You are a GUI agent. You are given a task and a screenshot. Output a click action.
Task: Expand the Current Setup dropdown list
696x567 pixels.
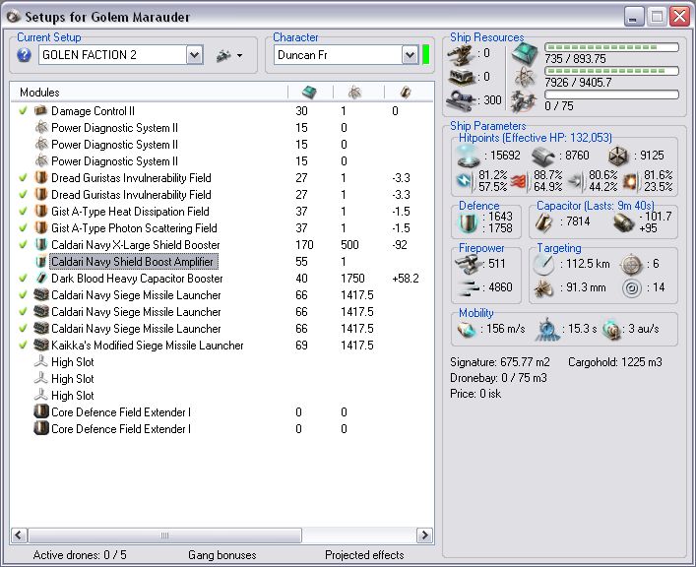pyautogui.click(x=194, y=55)
